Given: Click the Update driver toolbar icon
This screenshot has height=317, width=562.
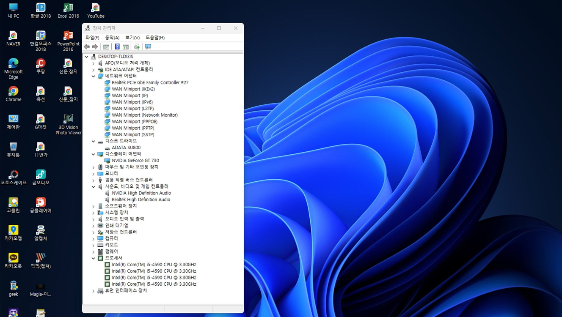Looking at the screenshot, I should 136,46.
